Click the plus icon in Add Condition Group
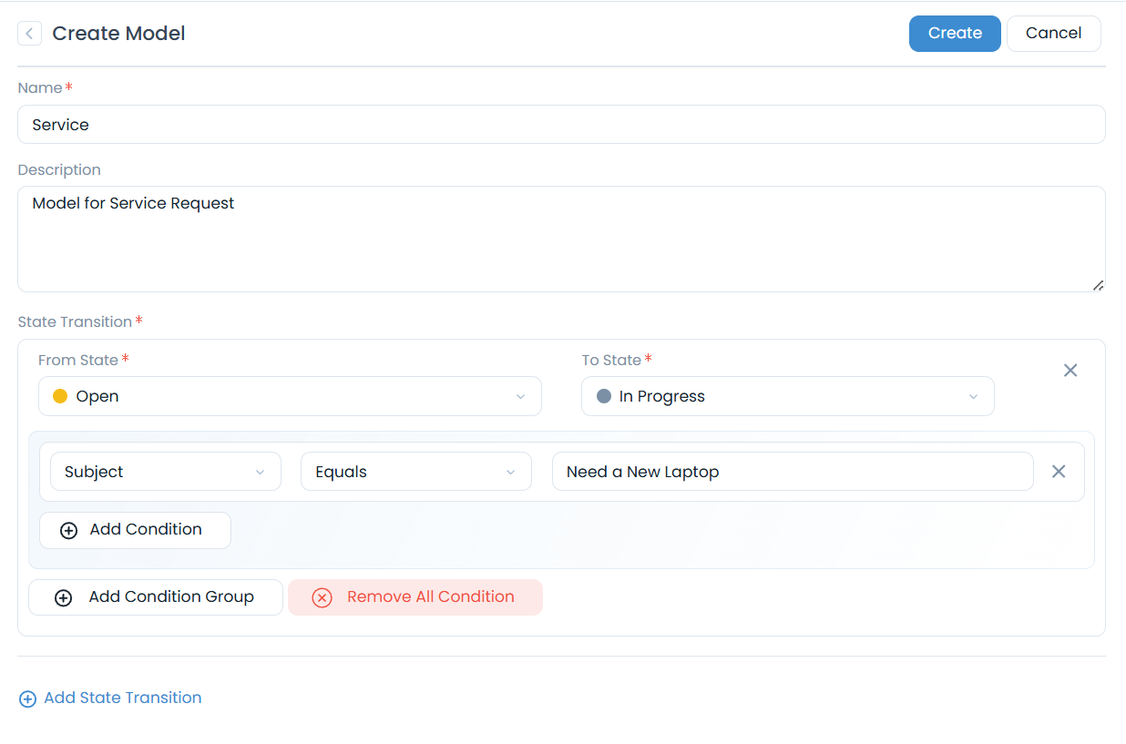The image size is (1126, 744). pyautogui.click(x=63, y=597)
